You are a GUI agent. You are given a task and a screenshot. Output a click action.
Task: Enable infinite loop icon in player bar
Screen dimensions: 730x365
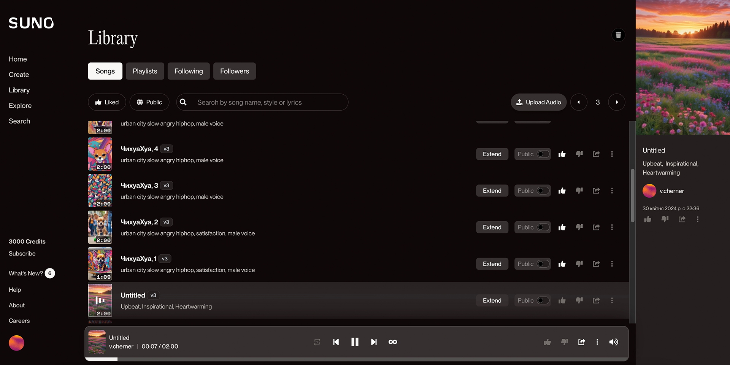[393, 342]
